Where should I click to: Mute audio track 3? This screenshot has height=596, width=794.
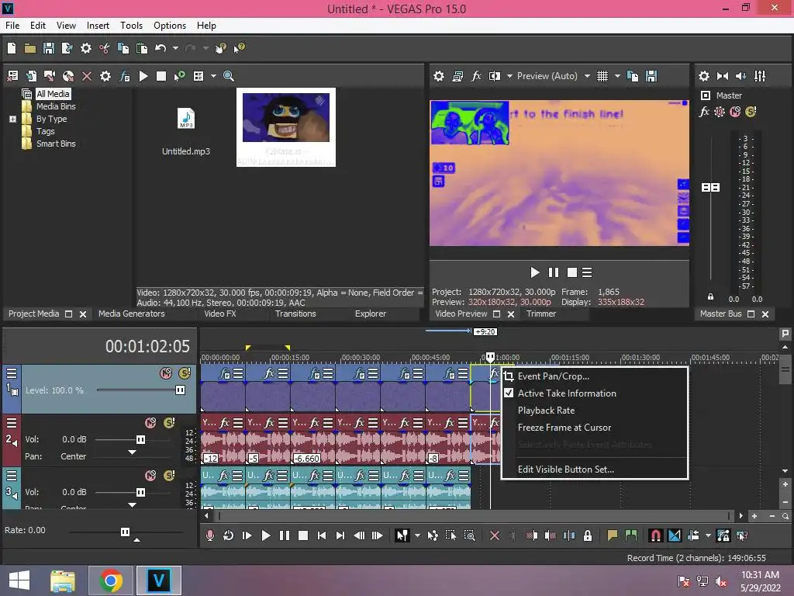150,476
